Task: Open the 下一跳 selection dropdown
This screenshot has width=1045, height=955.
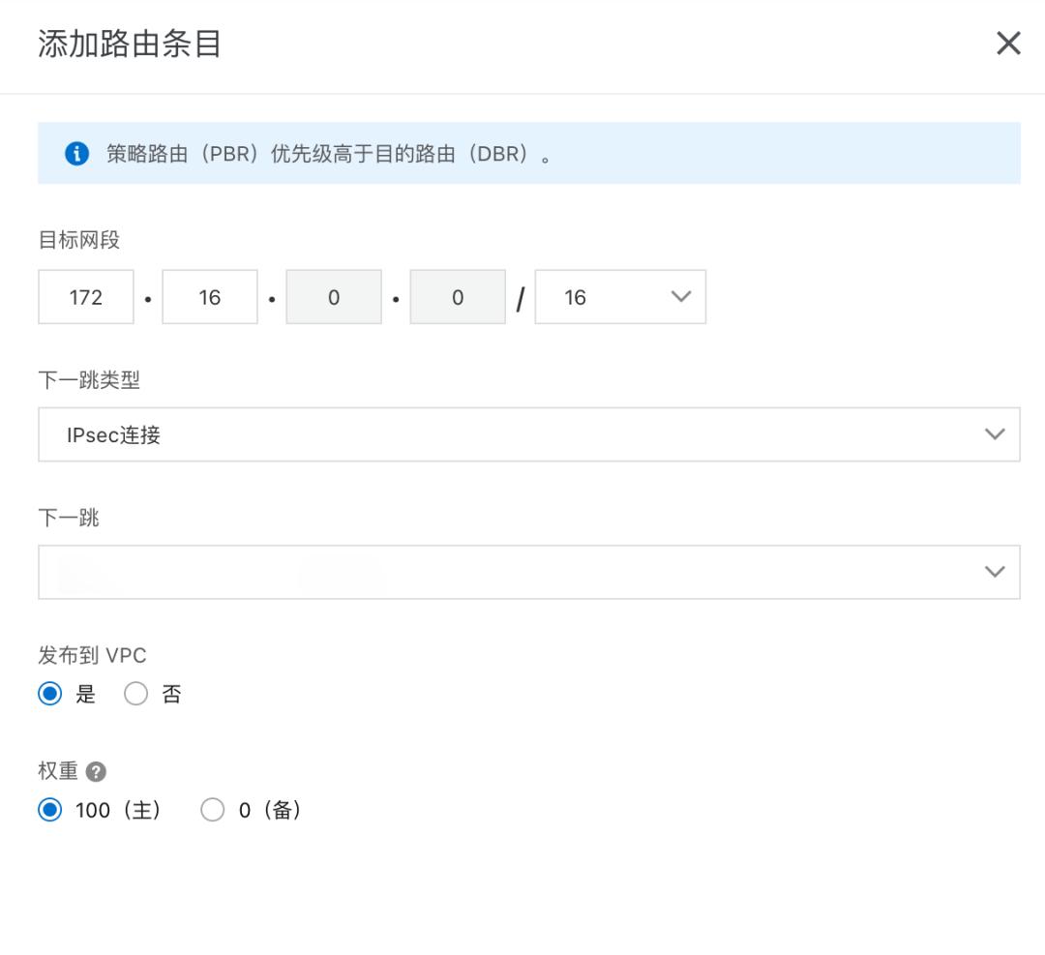Action: [529, 571]
